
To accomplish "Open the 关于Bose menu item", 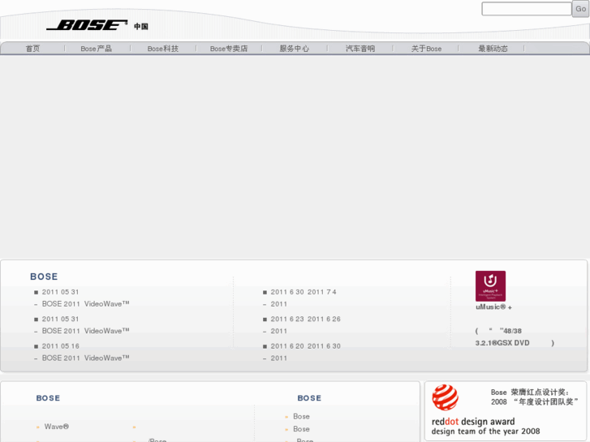I will click(x=426, y=49).
